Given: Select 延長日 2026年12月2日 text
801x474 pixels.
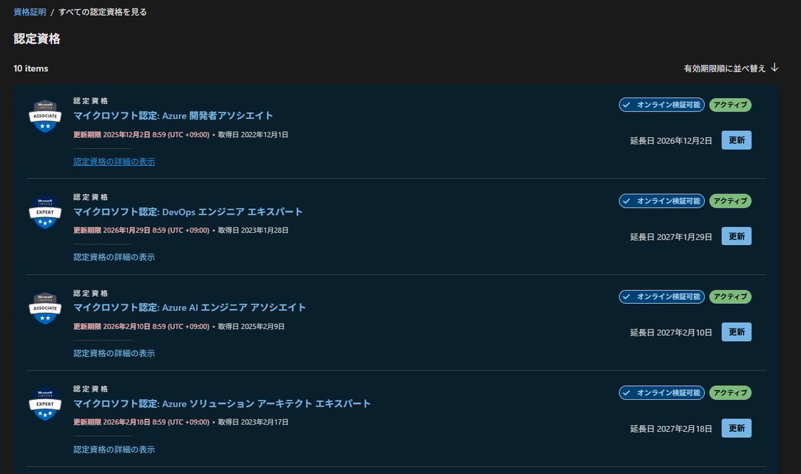Looking at the screenshot, I should click(x=672, y=141).
